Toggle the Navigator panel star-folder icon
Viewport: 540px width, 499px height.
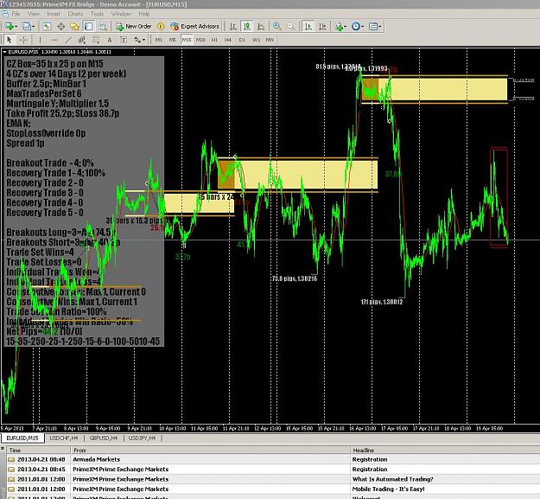pyautogui.click(x=74, y=27)
